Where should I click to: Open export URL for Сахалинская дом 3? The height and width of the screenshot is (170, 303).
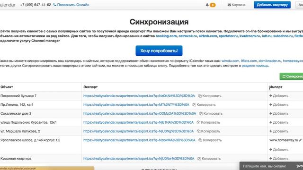[x=140, y=113]
